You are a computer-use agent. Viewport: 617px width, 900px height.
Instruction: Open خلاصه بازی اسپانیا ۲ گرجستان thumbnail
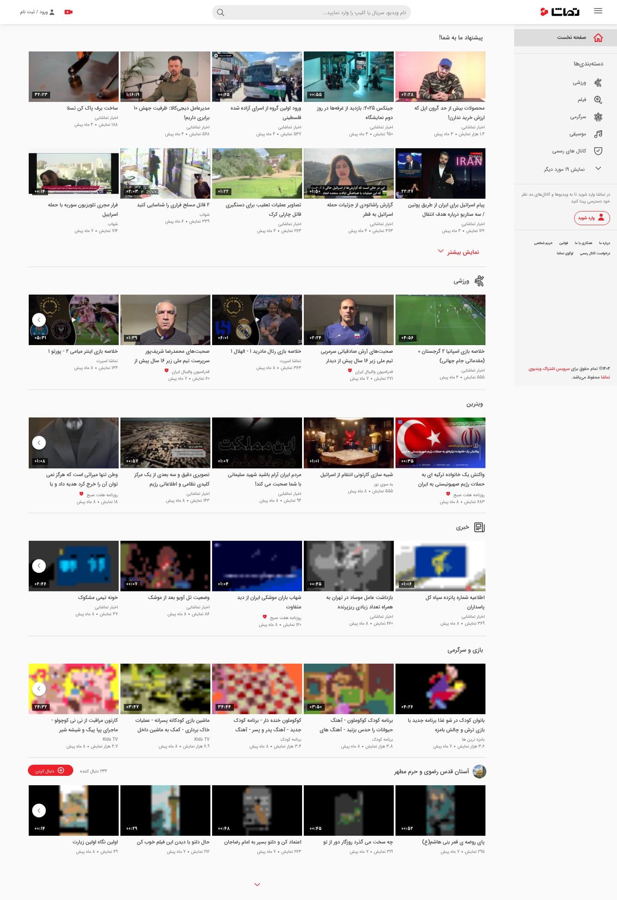coord(440,320)
